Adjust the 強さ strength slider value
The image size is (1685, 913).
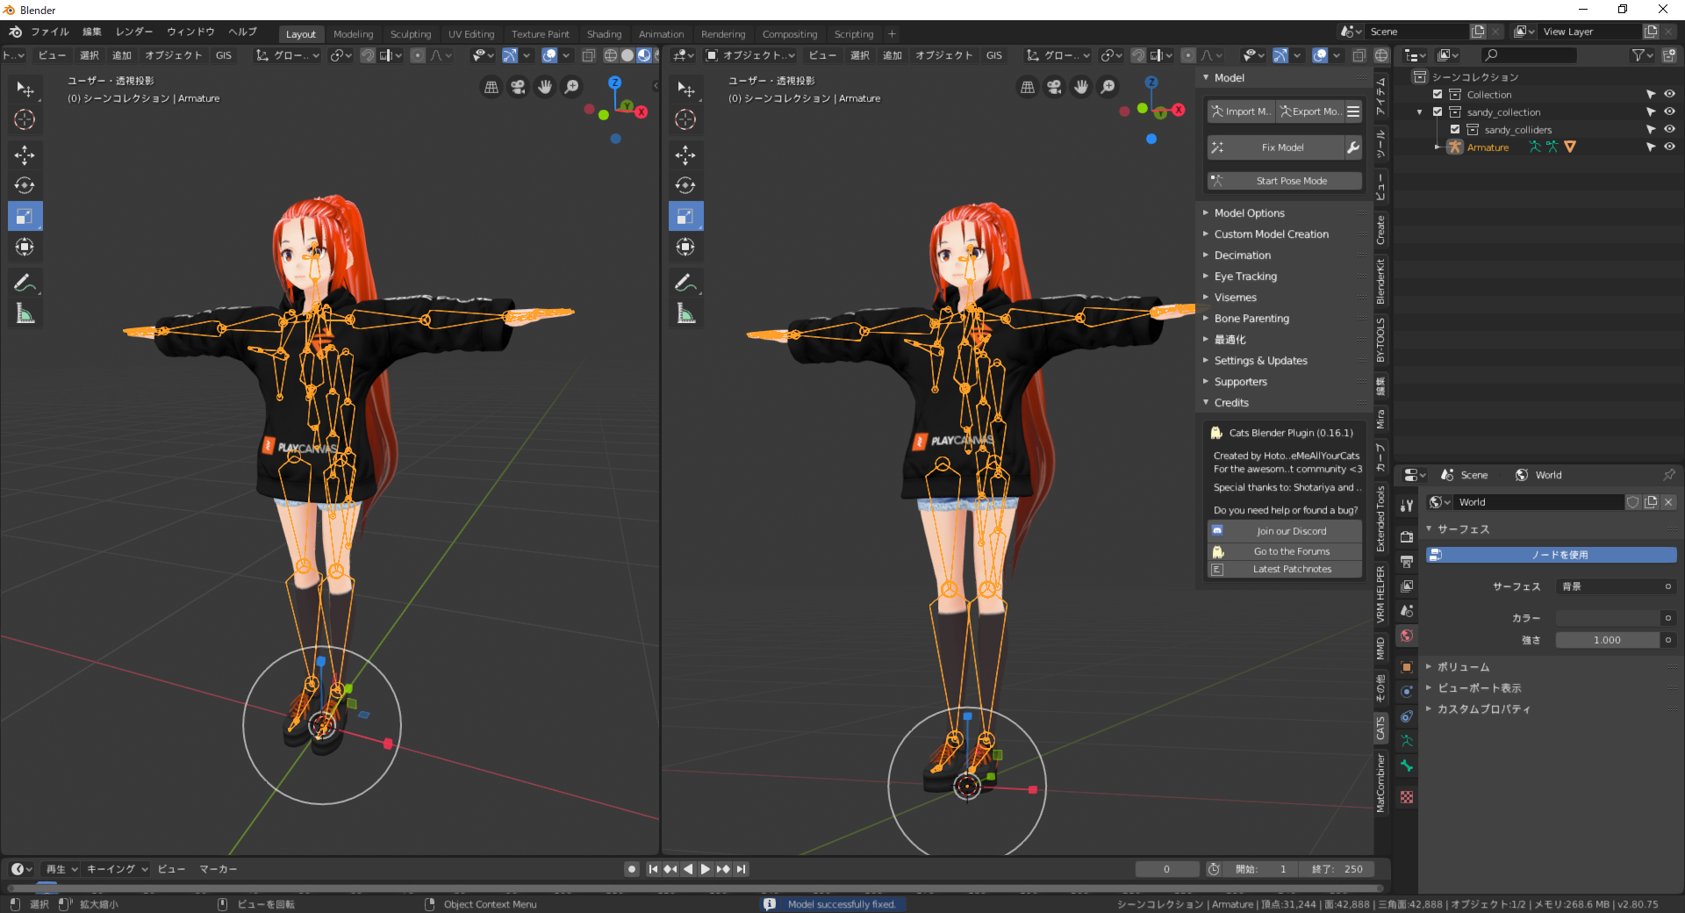coord(1608,640)
